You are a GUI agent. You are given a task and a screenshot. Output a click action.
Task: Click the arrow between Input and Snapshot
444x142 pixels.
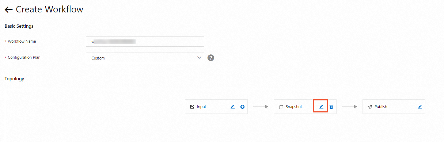pyautogui.click(x=261, y=107)
